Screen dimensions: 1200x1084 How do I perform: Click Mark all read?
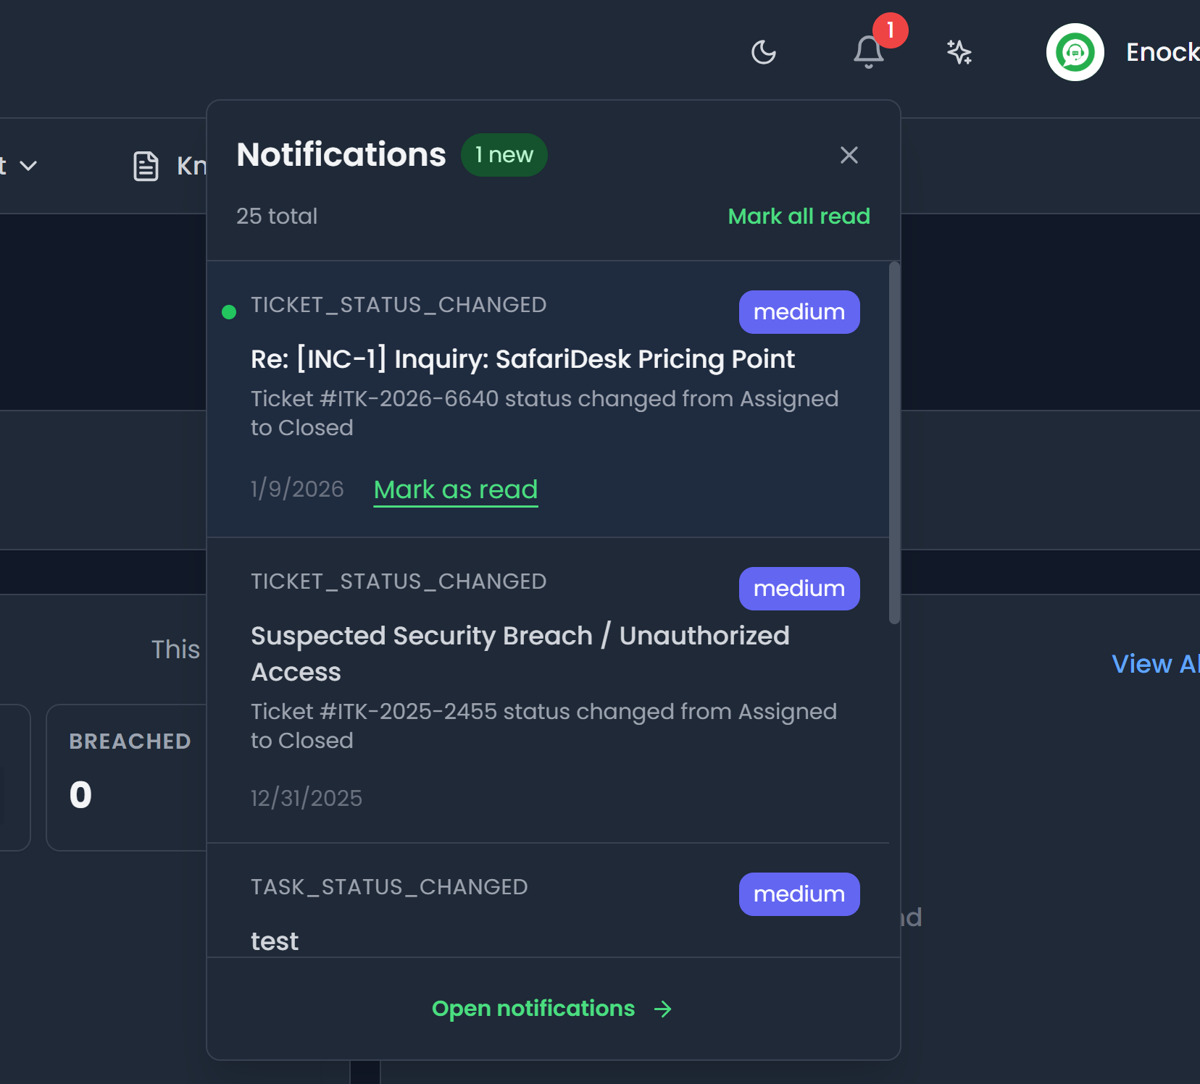799,216
